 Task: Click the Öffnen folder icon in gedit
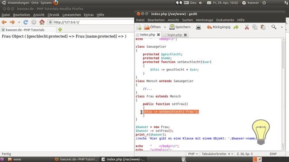point(147,27)
